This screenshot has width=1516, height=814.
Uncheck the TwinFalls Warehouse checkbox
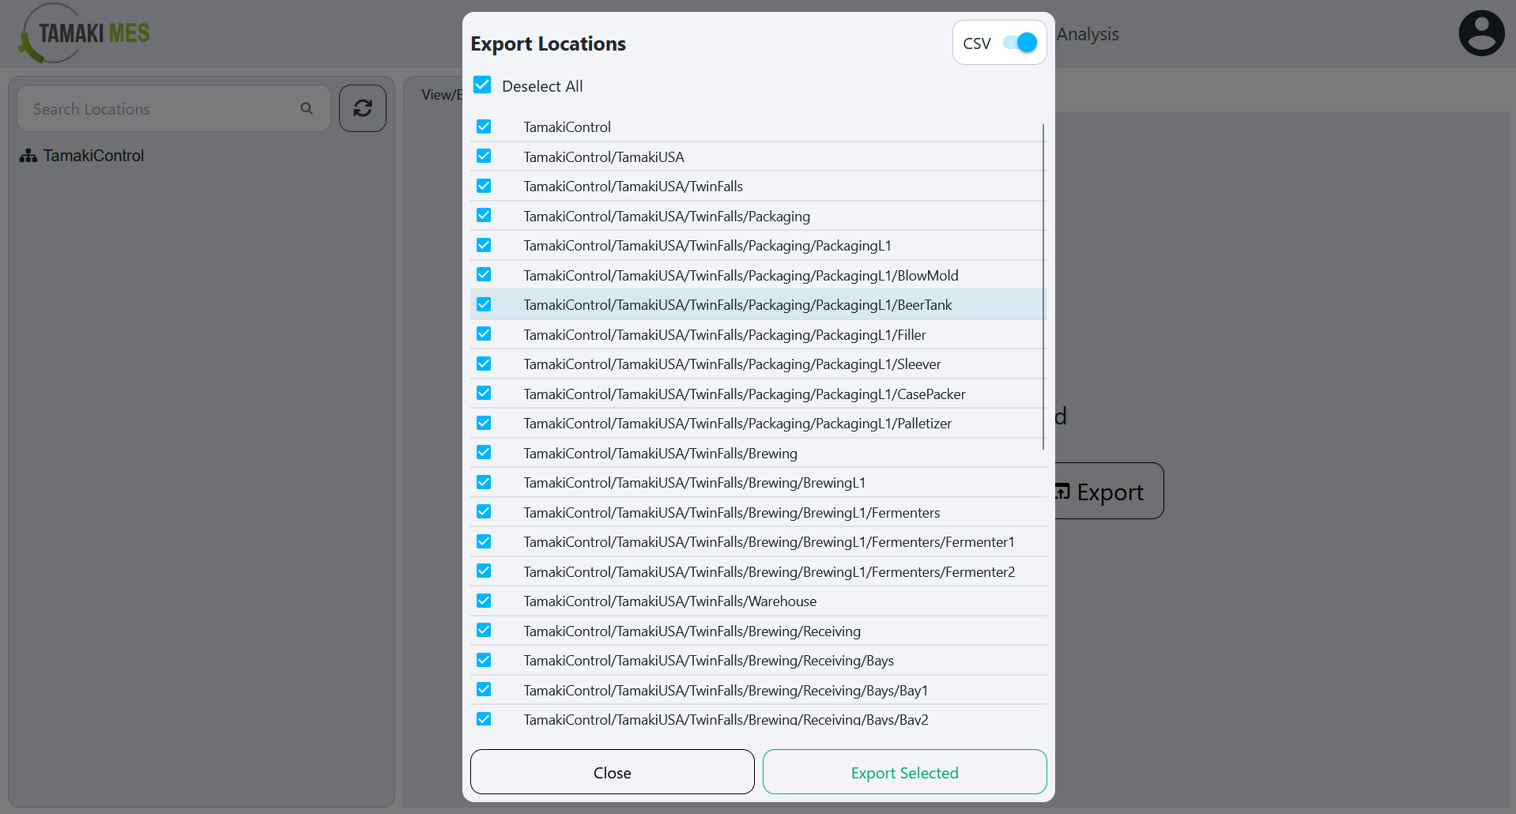[484, 600]
